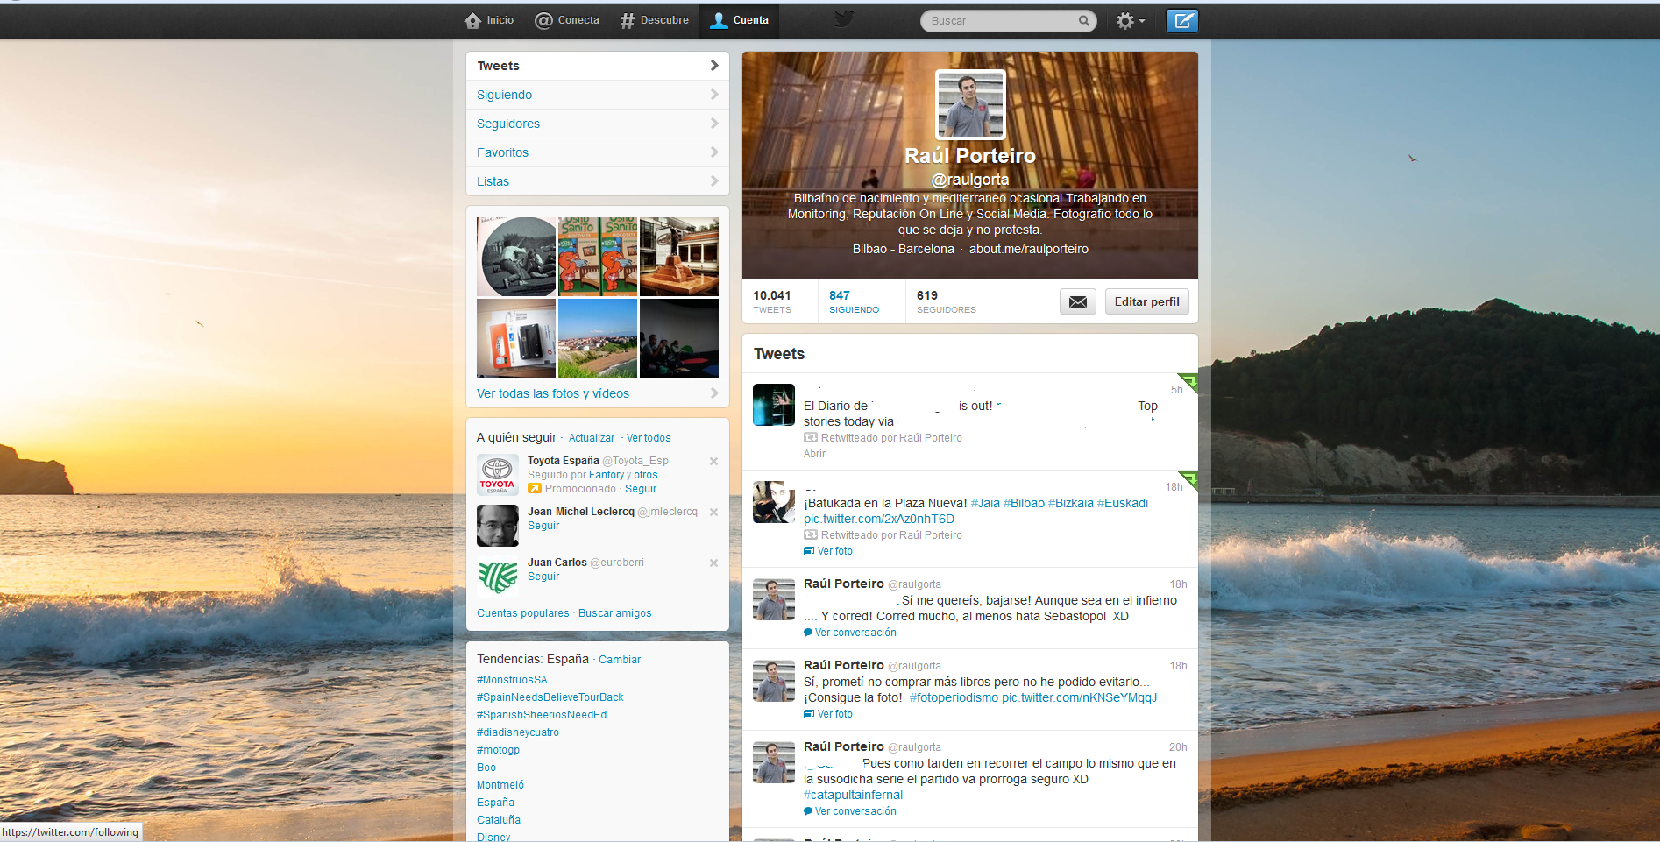Expand the Siguiendo list chevron
This screenshot has width=1660, height=842.
click(713, 95)
